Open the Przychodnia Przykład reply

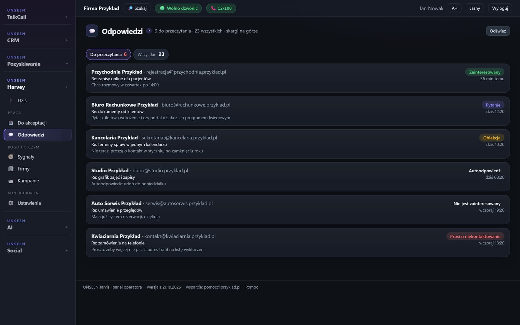298,78
